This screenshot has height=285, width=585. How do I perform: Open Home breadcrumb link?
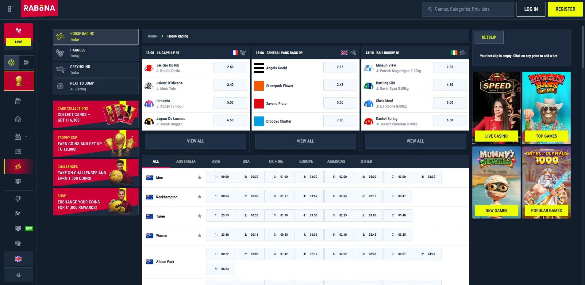coord(152,36)
